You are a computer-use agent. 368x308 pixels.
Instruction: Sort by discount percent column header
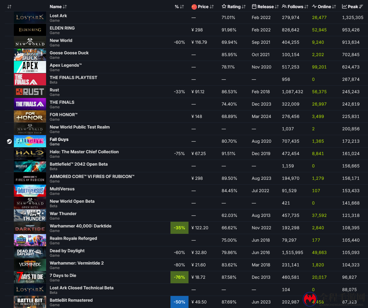[x=179, y=7]
